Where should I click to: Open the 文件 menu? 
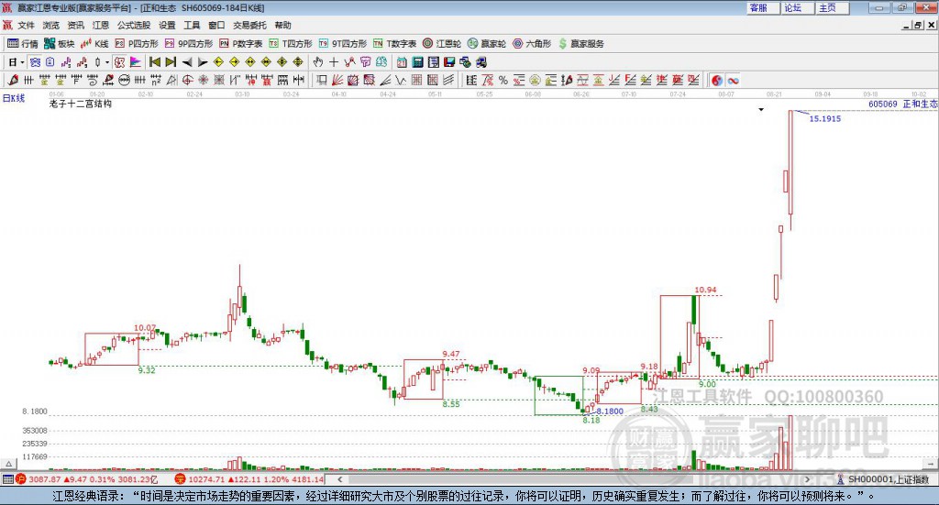(x=26, y=25)
